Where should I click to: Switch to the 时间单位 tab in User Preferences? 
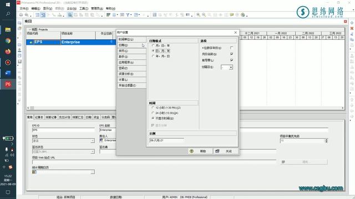pyautogui.click(x=131, y=39)
